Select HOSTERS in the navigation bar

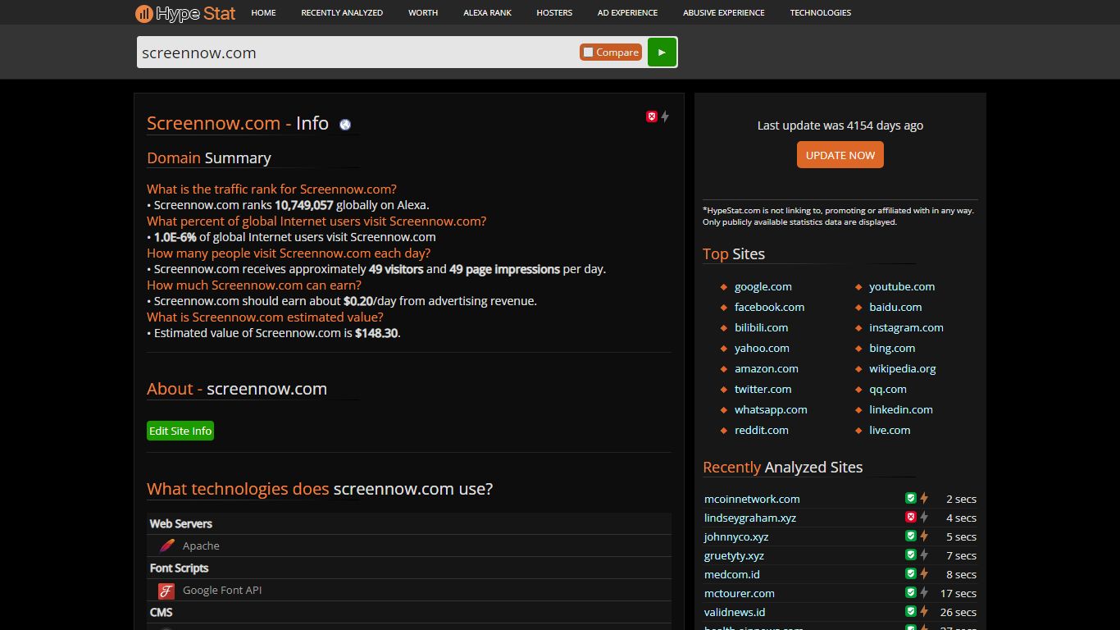[x=554, y=12]
